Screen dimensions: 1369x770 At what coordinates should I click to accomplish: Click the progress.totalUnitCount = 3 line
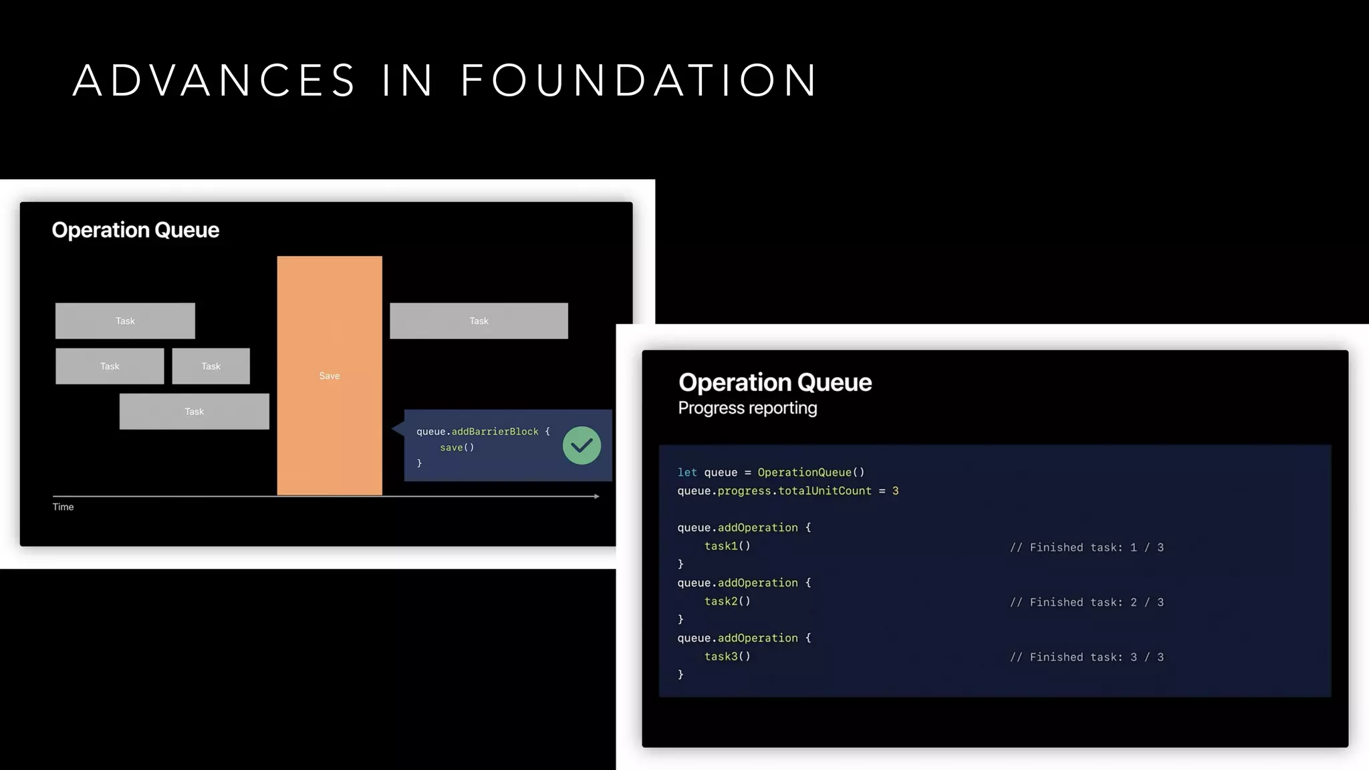787,491
